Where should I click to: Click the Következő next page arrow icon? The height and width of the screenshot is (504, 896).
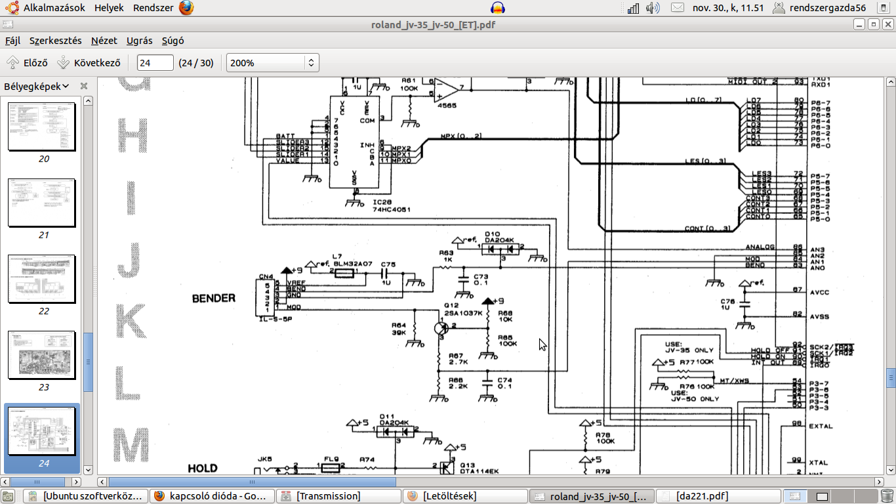coord(63,63)
